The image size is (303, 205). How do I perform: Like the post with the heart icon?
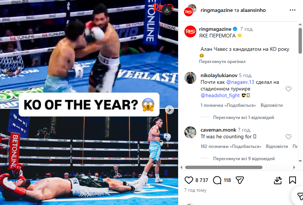point(188,180)
